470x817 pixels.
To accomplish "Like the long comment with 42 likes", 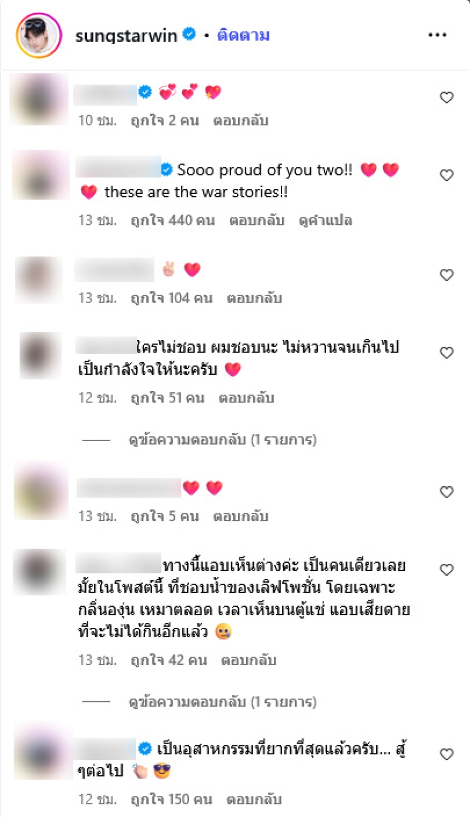I will click(x=447, y=570).
